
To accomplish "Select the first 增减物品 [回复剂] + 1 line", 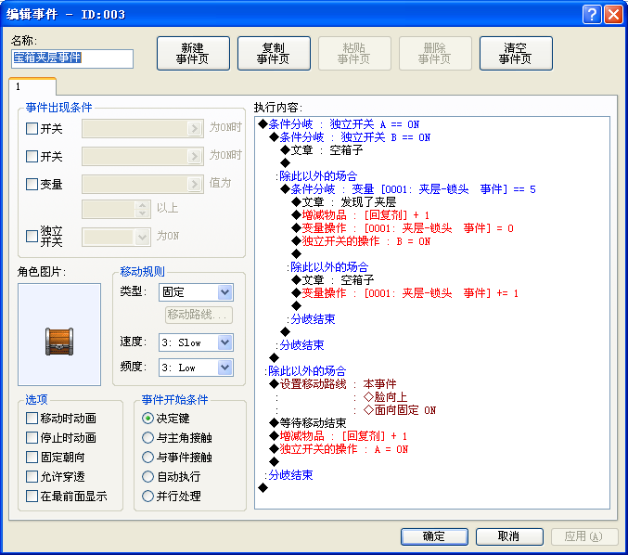I will [361, 215].
